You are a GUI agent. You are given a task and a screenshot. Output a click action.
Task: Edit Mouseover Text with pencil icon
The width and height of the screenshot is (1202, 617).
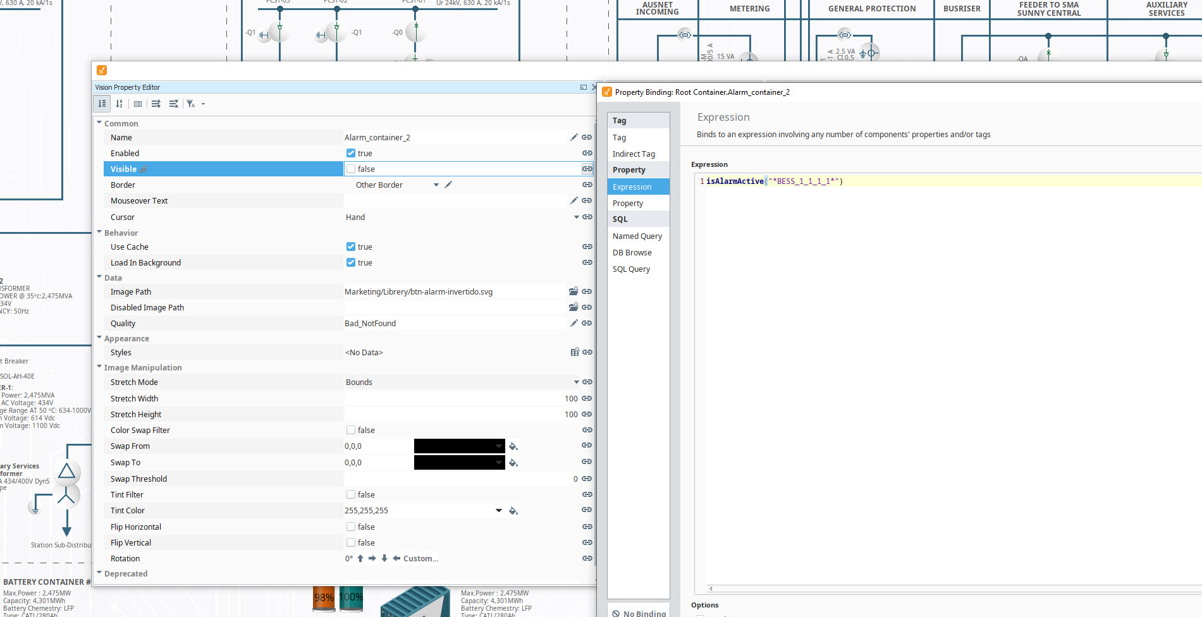pos(574,200)
